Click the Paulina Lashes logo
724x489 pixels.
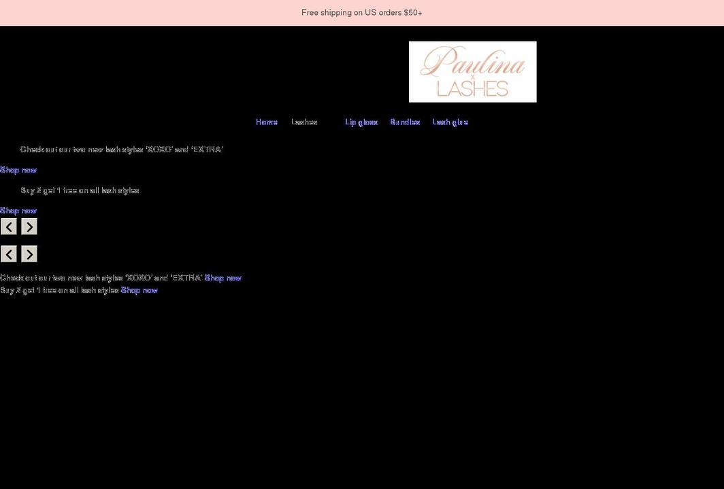coord(472,71)
